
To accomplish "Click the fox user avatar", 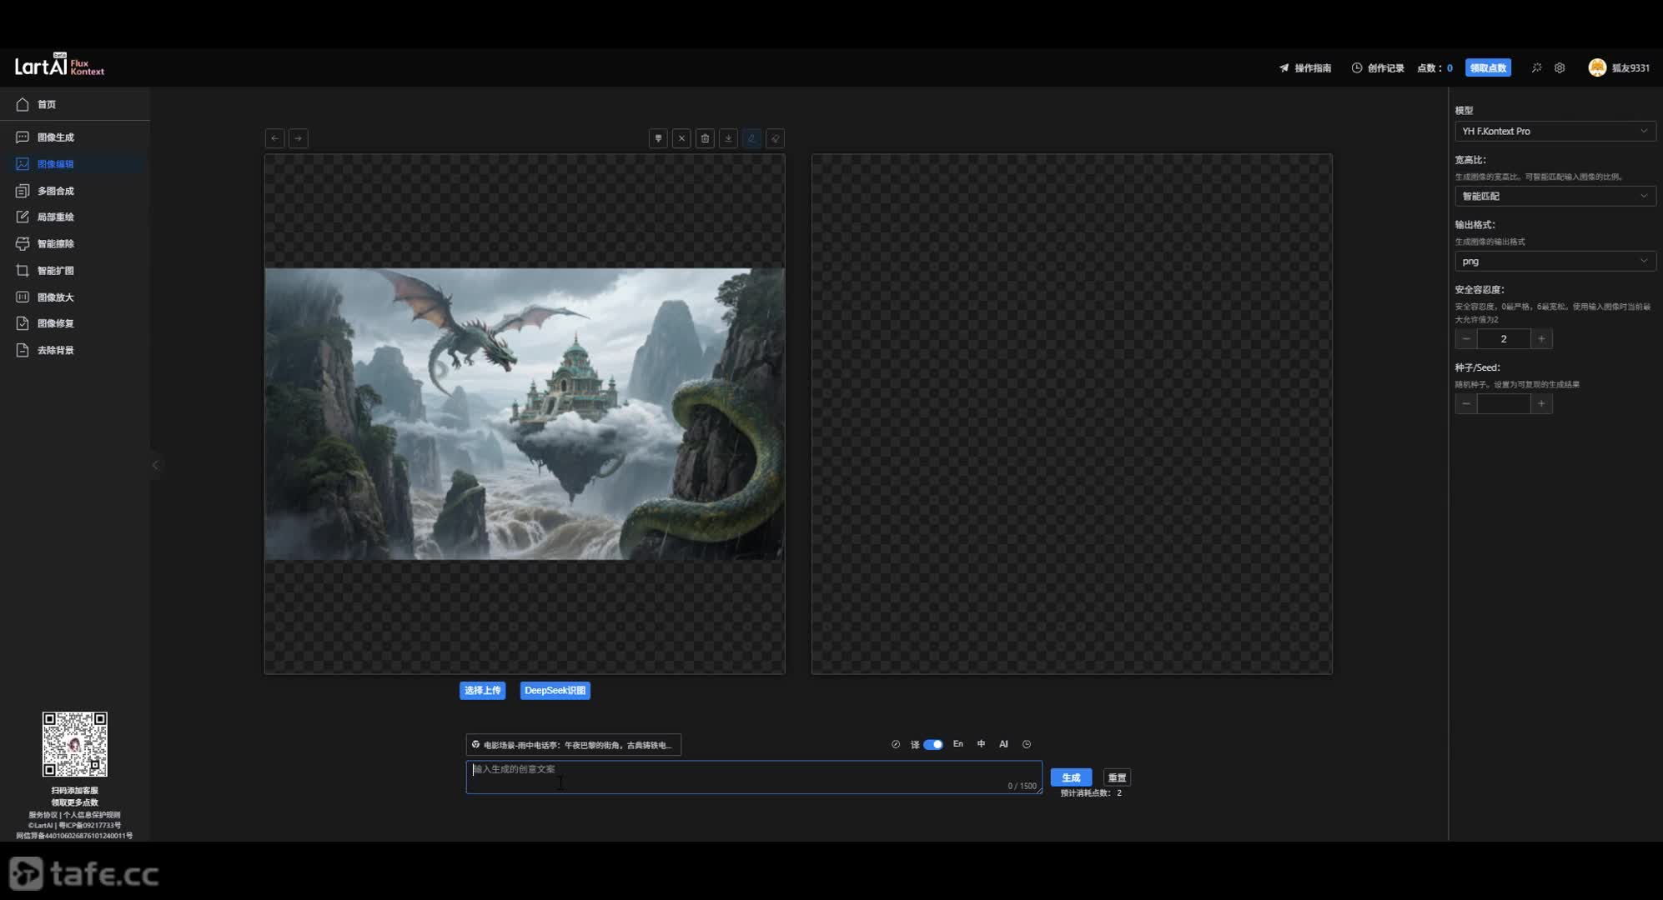I will [1597, 68].
